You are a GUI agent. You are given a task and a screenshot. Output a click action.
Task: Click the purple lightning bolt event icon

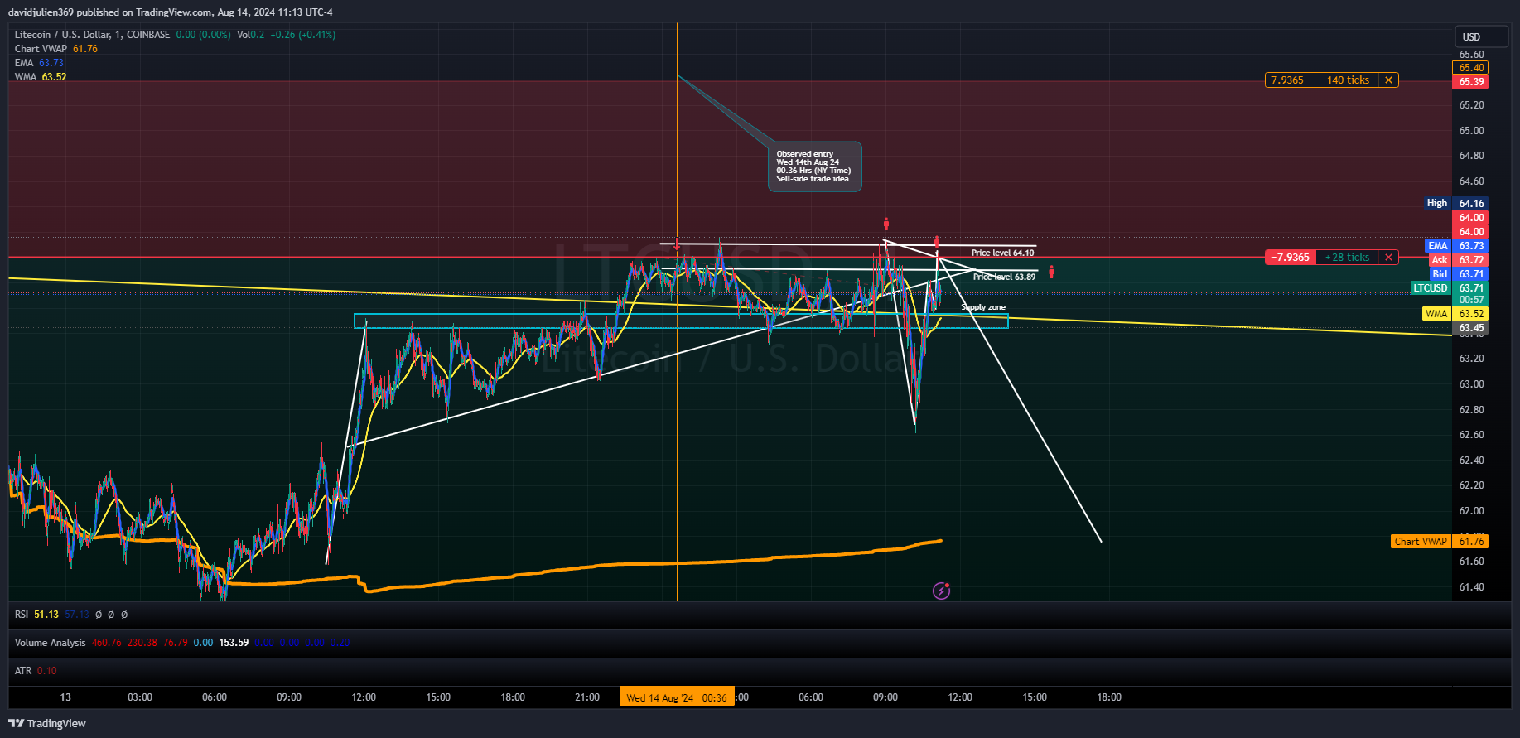pyautogui.click(x=941, y=591)
